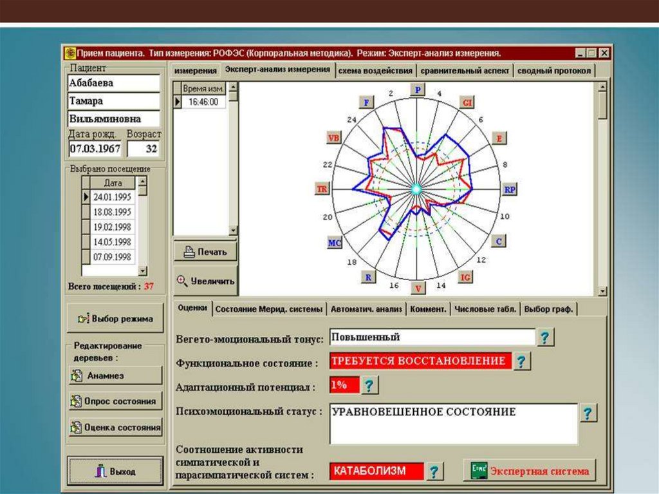Open the Экспертная система expert system
659x494 pixels.
click(530, 471)
